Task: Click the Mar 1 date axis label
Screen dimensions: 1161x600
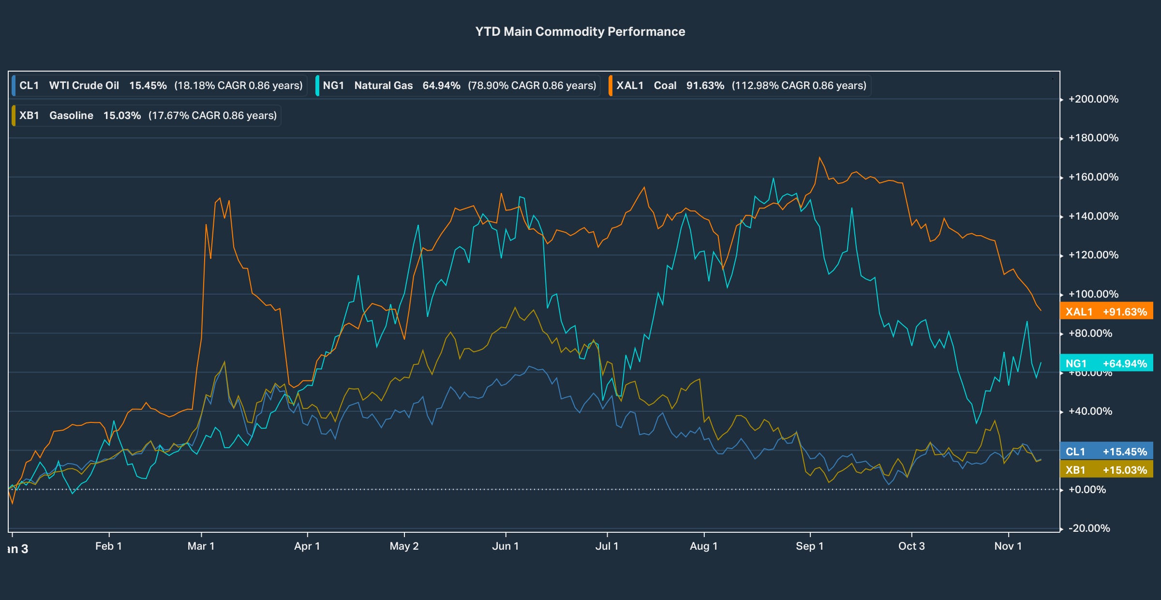Action: click(201, 546)
